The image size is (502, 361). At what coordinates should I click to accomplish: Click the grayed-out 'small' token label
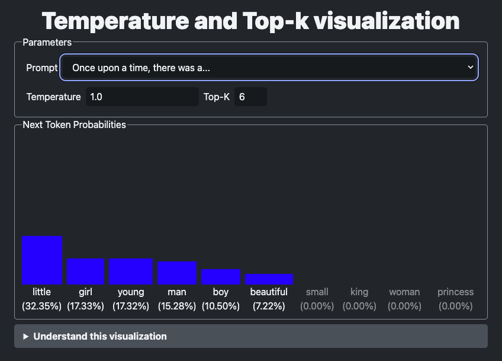tap(317, 292)
